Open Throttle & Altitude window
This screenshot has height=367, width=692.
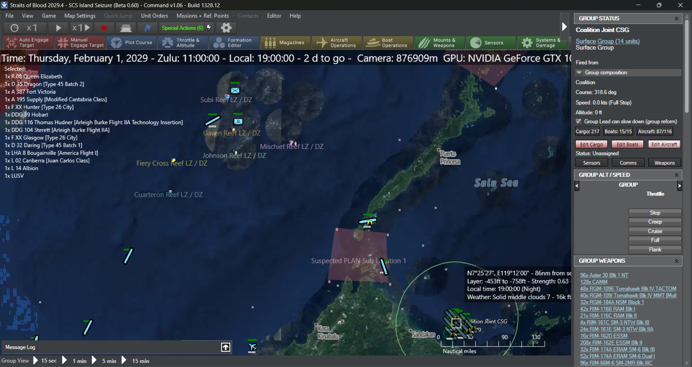click(x=183, y=42)
